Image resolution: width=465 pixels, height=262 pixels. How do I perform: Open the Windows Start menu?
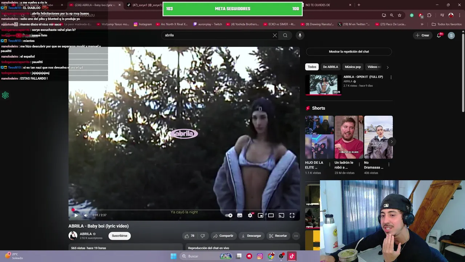click(x=173, y=256)
